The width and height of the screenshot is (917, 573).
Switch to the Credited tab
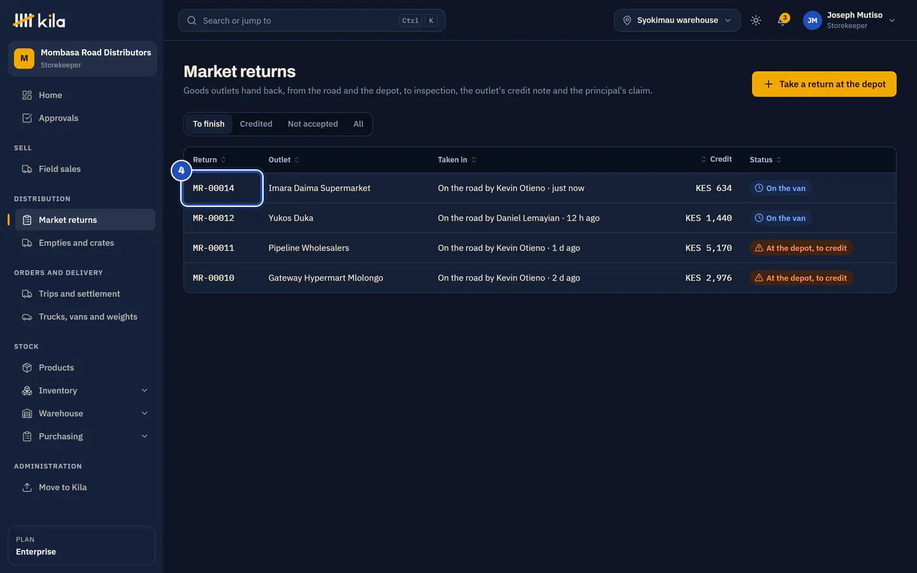(x=256, y=124)
